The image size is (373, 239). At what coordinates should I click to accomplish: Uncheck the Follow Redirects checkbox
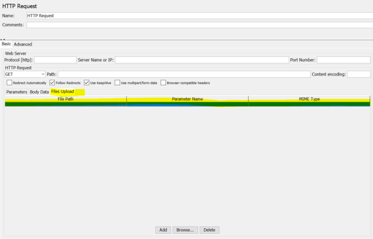tap(52, 83)
